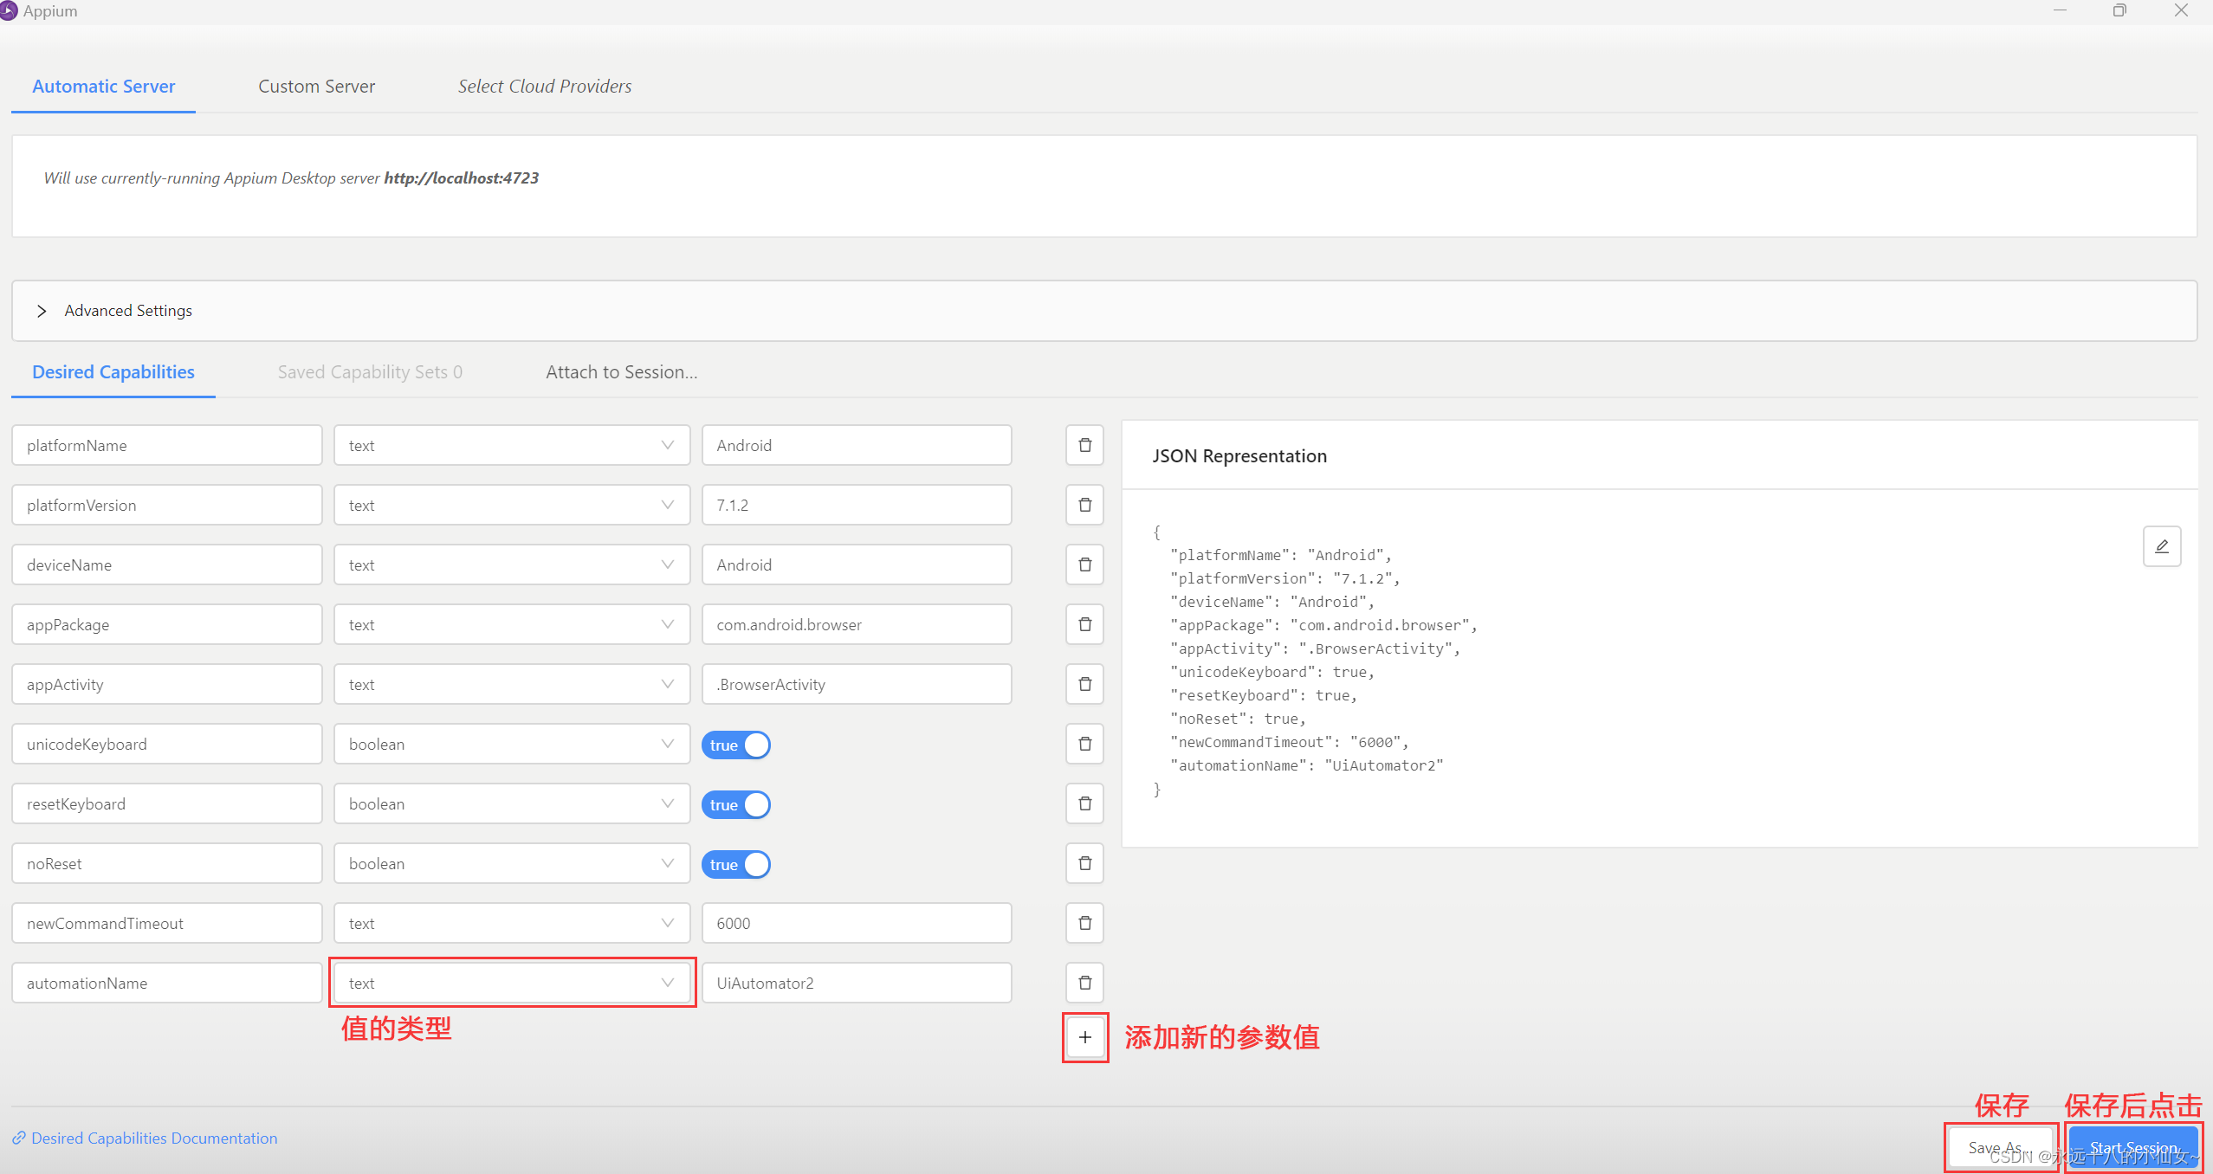Click the automationName name field
The height and width of the screenshot is (1174, 2213).
click(x=166, y=983)
